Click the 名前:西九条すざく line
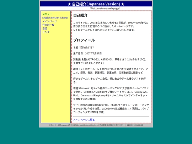 coord(84,47)
